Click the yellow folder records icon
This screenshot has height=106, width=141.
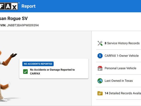coord(100,93)
